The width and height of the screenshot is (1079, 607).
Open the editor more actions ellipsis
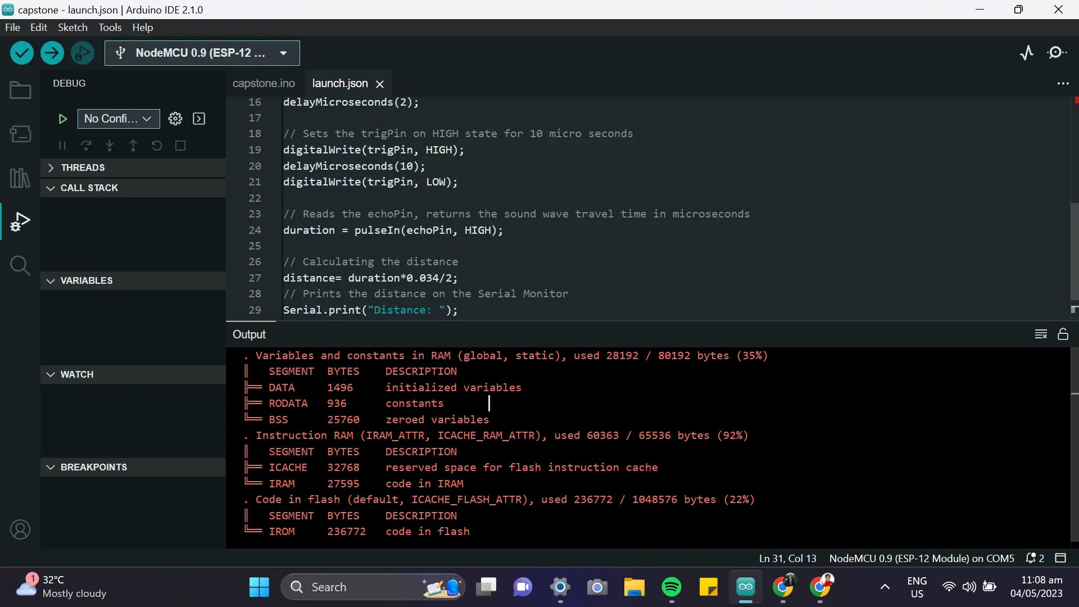tap(1063, 83)
